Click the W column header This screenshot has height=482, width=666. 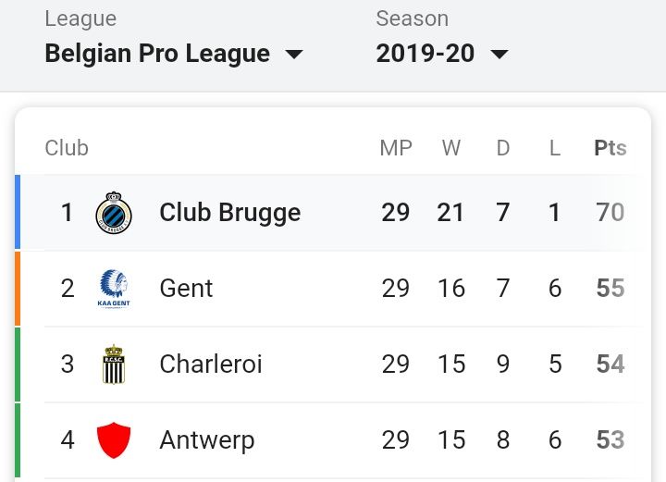451,148
